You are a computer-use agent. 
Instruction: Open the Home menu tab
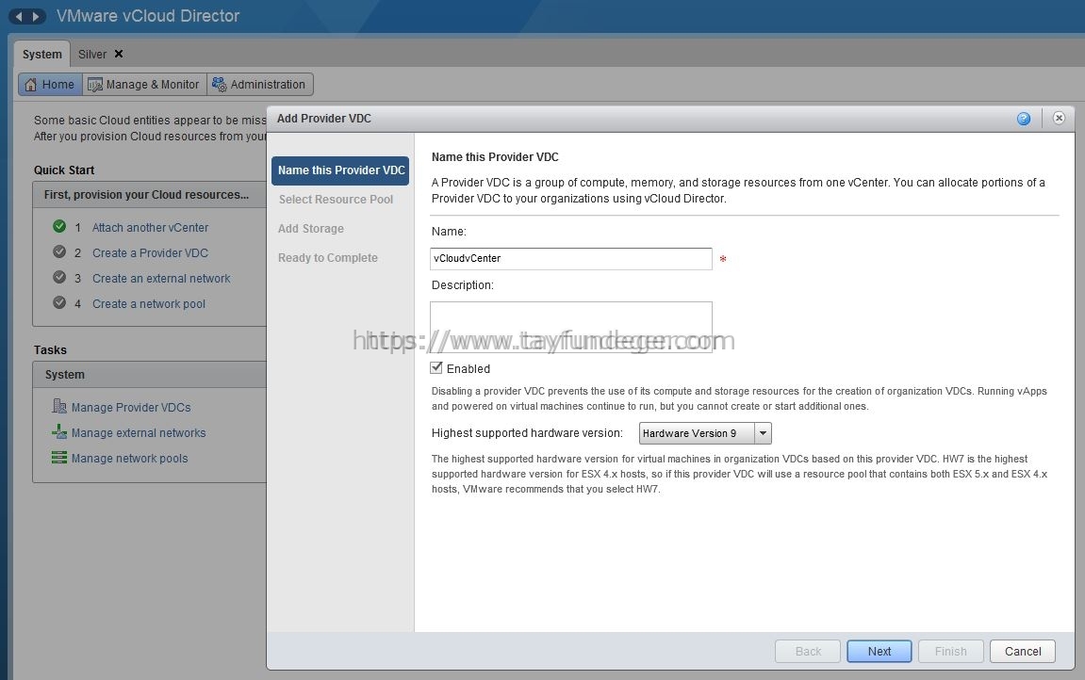pyautogui.click(x=51, y=85)
